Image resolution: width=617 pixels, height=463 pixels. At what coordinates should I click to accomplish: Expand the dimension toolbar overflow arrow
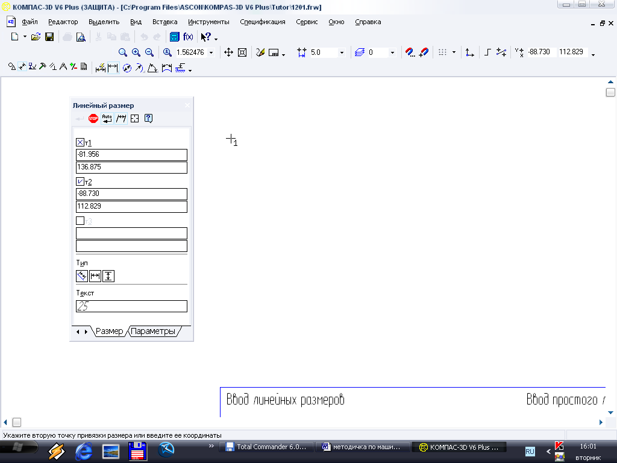pos(190,71)
